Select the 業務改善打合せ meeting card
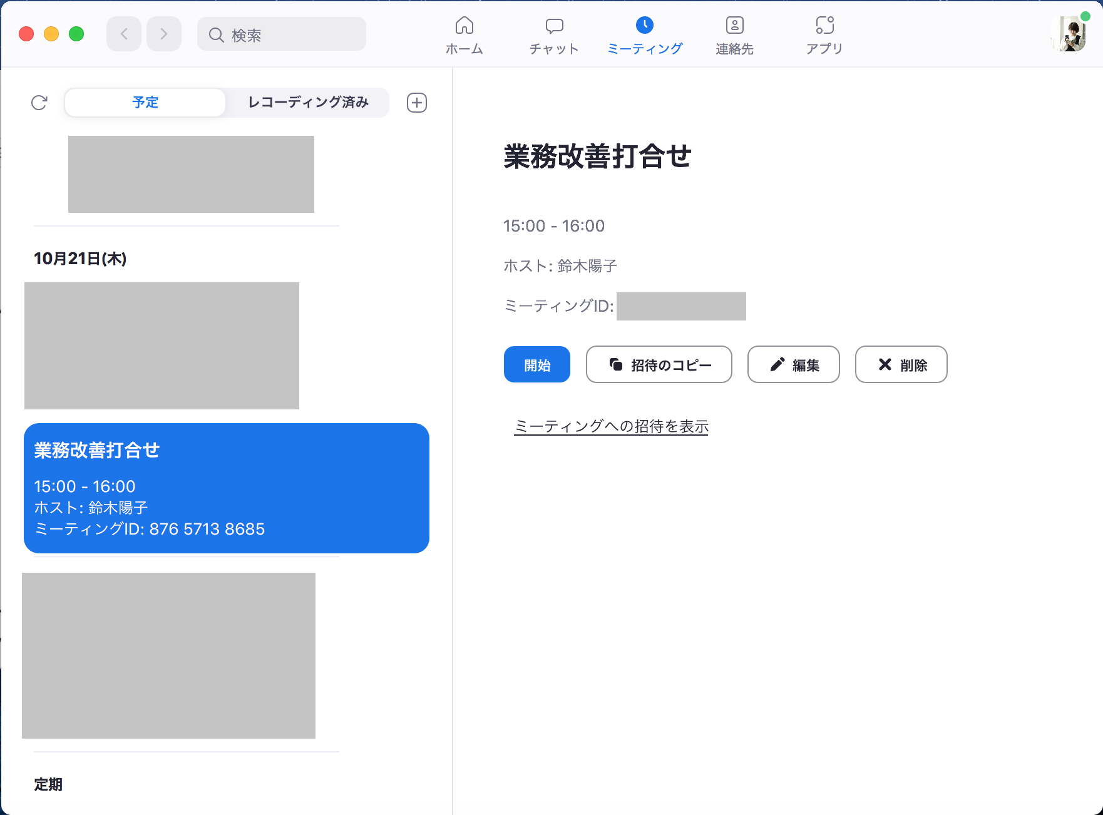1103x815 pixels. [227, 488]
